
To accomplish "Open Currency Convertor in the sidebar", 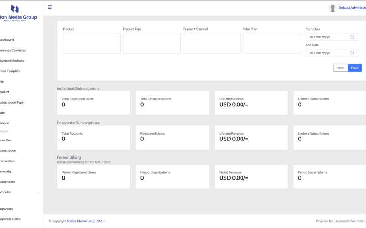I will pyautogui.click(x=13, y=50).
